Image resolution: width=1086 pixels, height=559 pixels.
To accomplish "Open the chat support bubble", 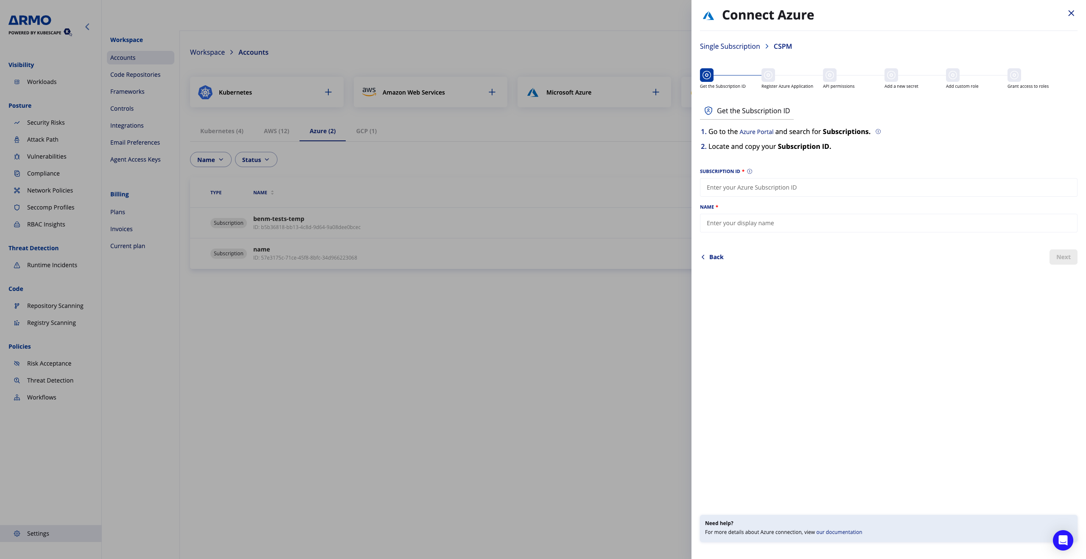I will [1063, 540].
